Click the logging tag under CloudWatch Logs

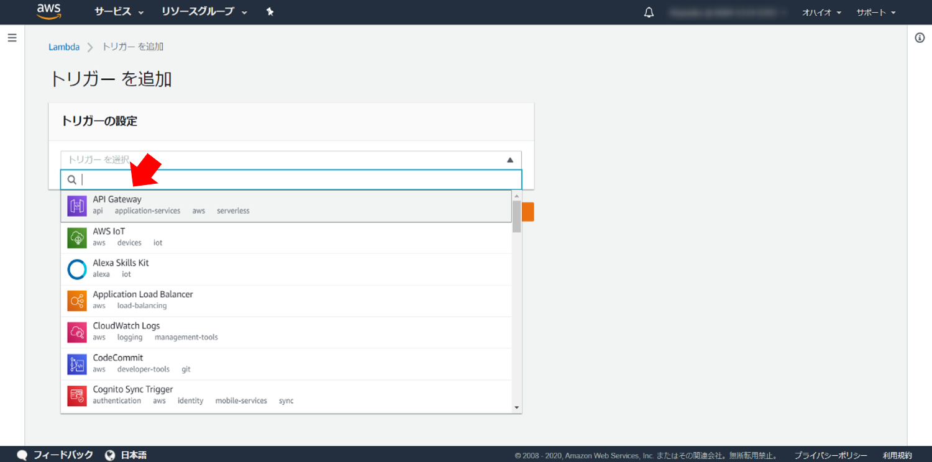click(x=130, y=337)
